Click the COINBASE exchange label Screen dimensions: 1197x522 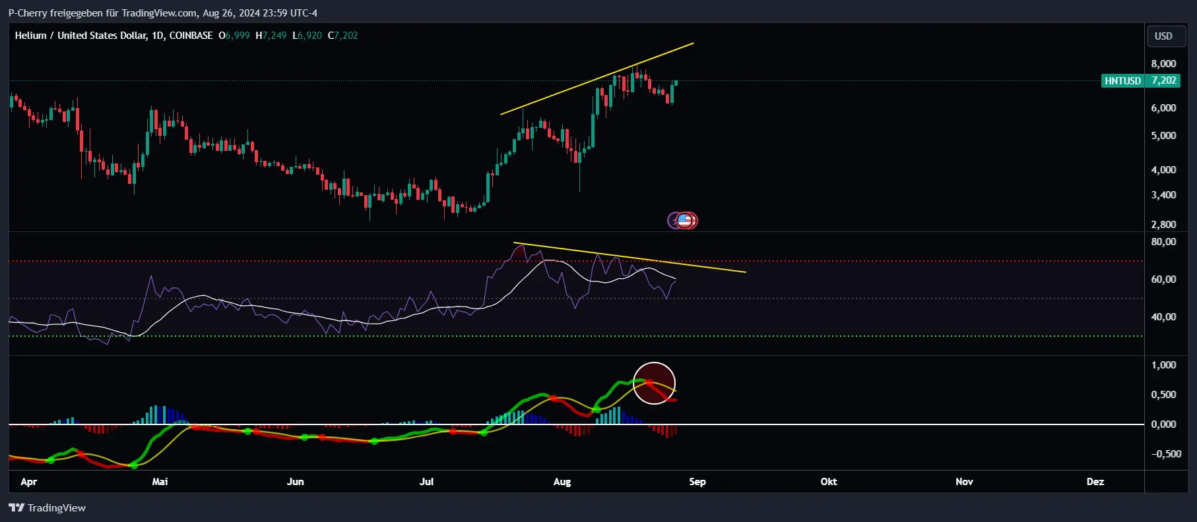[191, 36]
